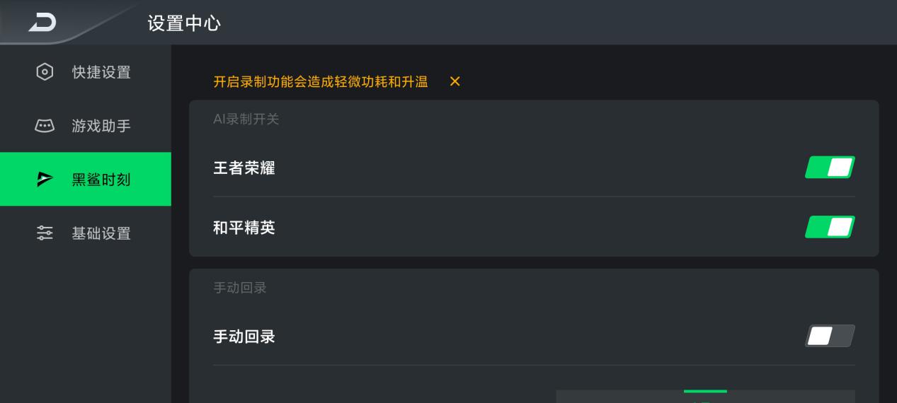The height and width of the screenshot is (403, 897).
Task: Click the 游戏助手 gamepad icon
Action: tap(45, 126)
